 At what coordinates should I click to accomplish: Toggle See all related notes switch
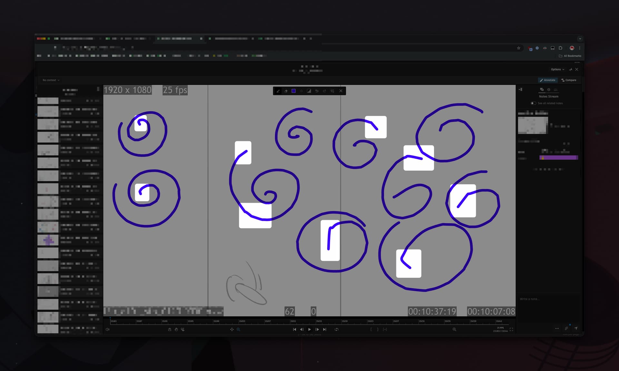533,103
